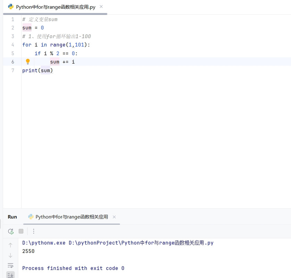Click the Rerun icon in Run panel
Screen dimensions: 291x278
pyautogui.click(x=11, y=231)
